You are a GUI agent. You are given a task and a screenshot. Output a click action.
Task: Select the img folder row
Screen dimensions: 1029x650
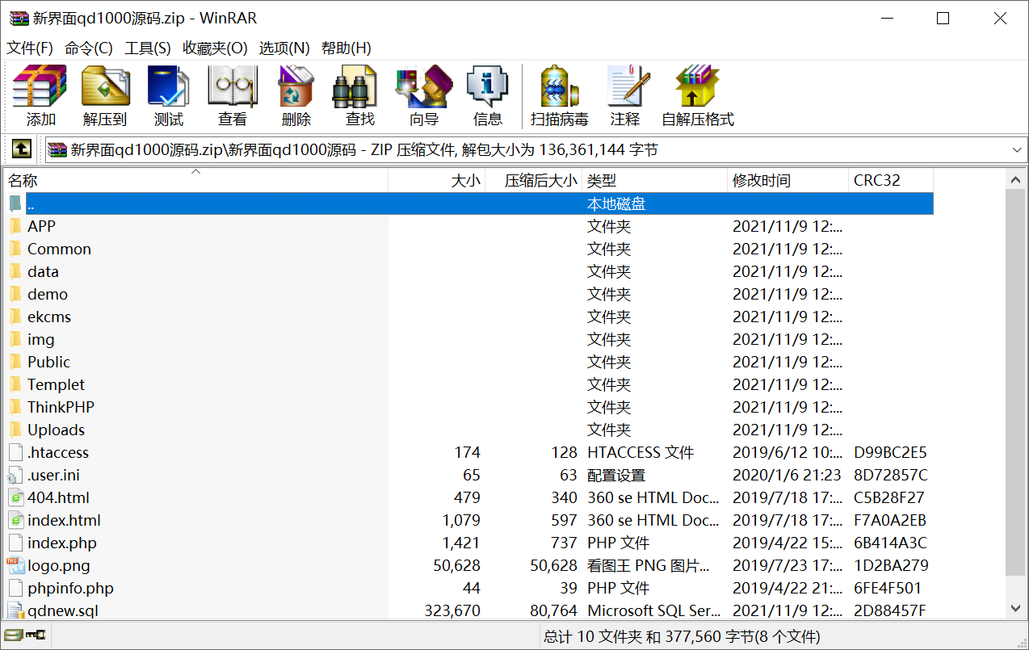click(x=468, y=339)
